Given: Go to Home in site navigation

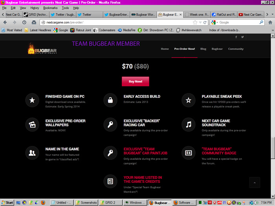Looking at the screenshot, I should click(165, 49).
